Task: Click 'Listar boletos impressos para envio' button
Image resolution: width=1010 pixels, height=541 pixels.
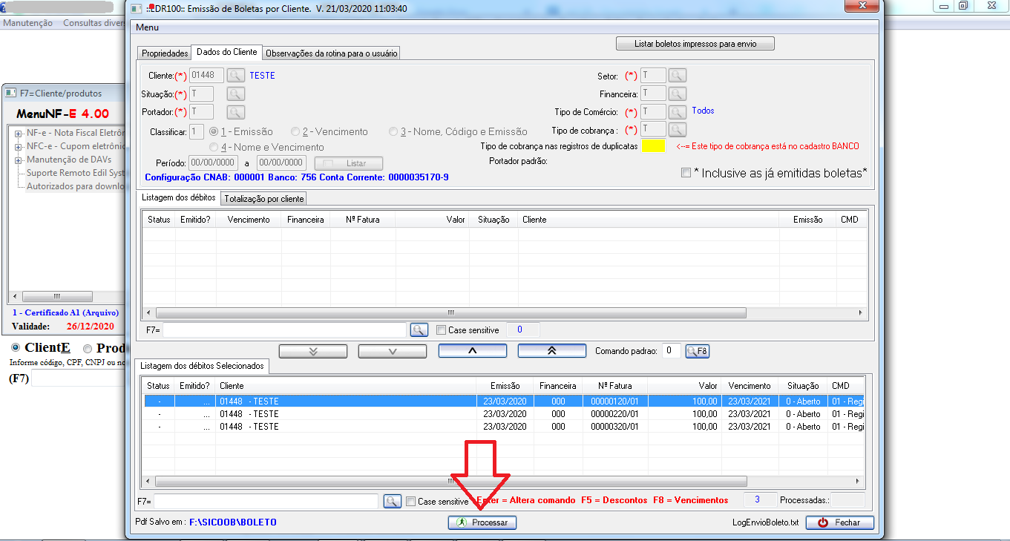Action: pyautogui.click(x=695, y=44)
